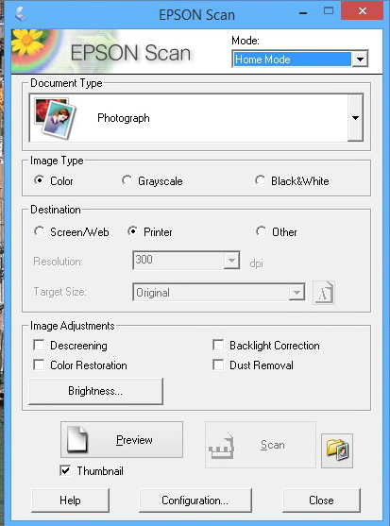The image size is (390, 526).
Task: Expand the Resolution dpi dropdown
Action: click(231, 261)
